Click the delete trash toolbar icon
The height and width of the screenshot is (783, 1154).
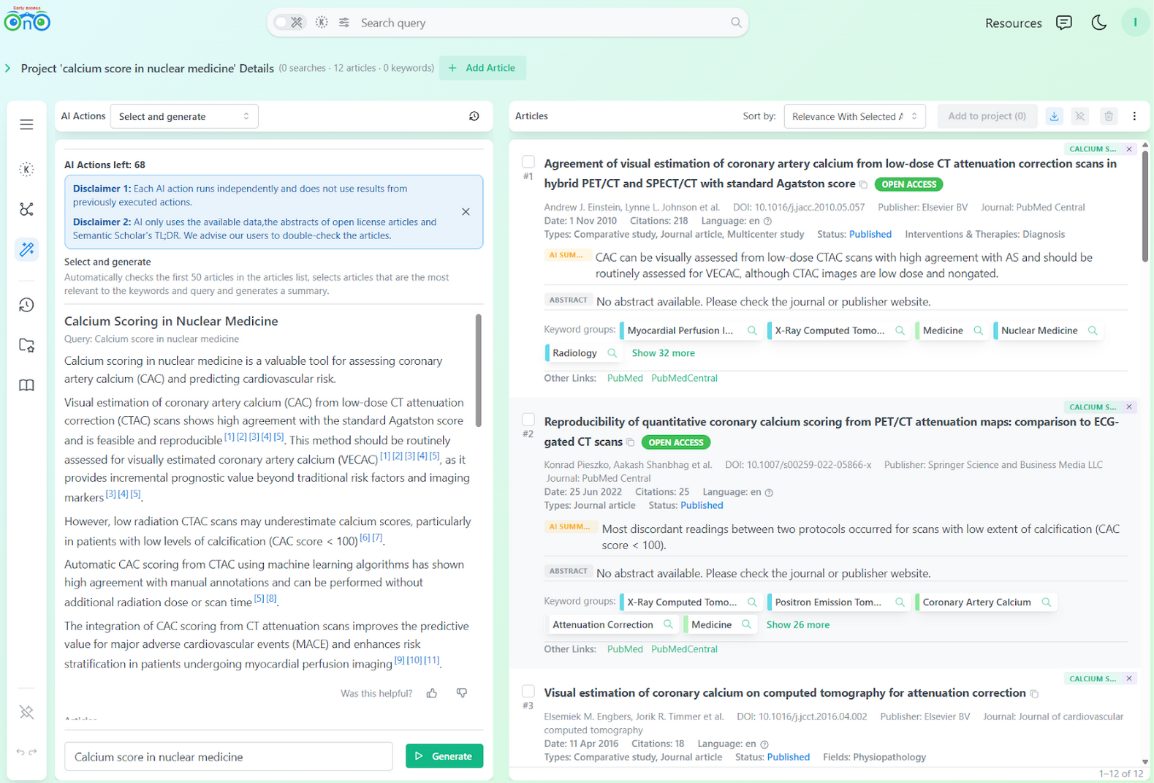1109,116
